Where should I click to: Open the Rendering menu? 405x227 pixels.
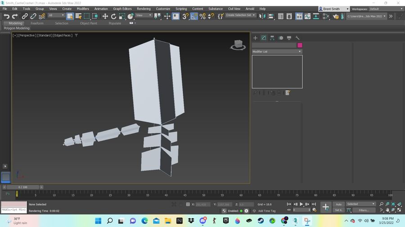coord(144,9)
